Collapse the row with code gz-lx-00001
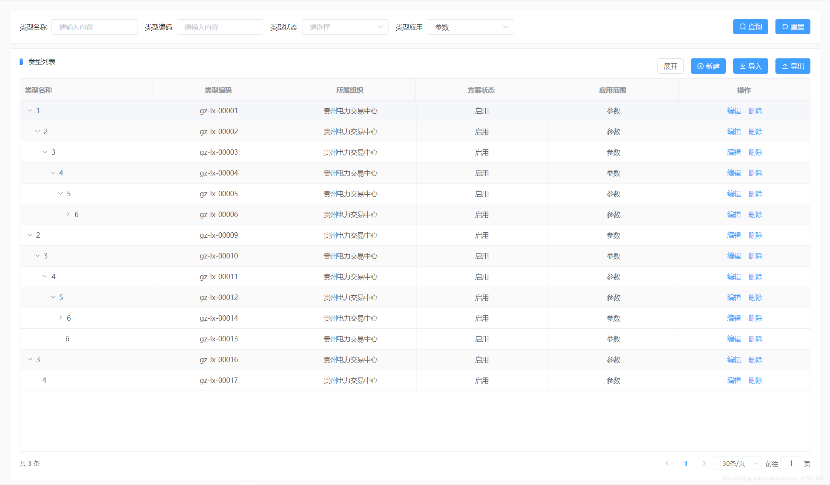The width and height of the screenshot is (830, 485). click(x=30, y=111)
